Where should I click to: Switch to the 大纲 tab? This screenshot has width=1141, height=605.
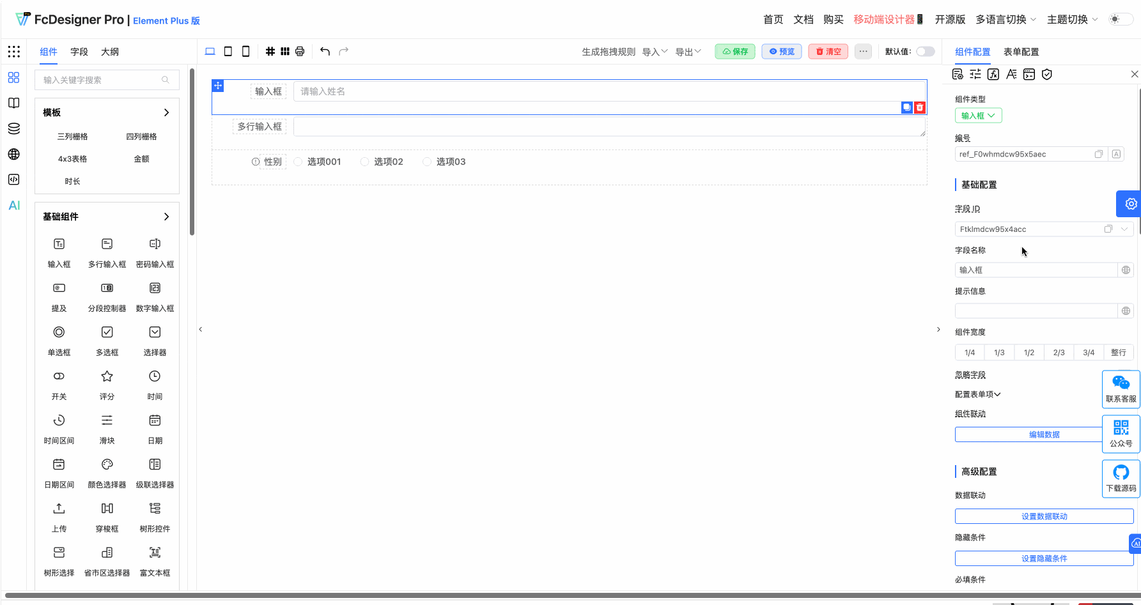[x=109, y=52]
